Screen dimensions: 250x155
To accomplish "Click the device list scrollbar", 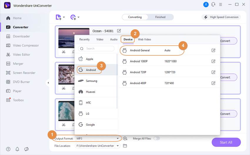I will (x=117, y=81).
